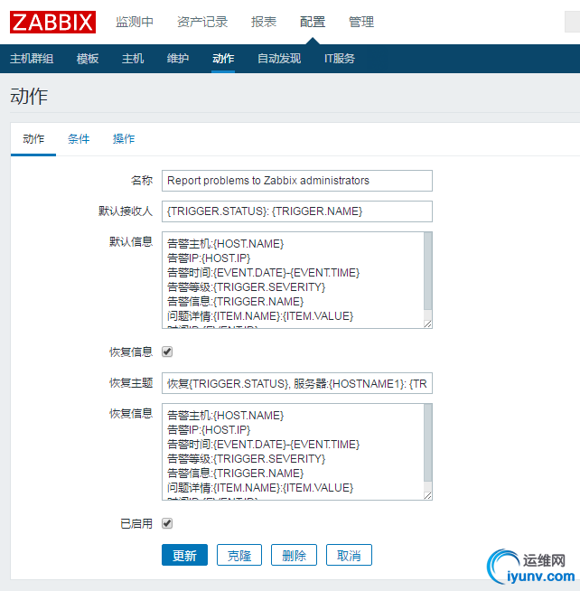
Task: Go to 主机 submenu
Action: click(x=133, y=59)
